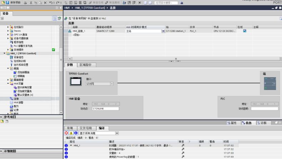282x159 pixels.
Task: Click the 保存项目 save project button
Action: pyautogui.click(x=13, y=2)
